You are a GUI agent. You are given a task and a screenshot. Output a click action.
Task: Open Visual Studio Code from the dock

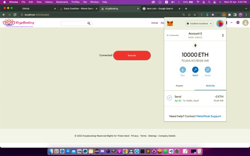(x=171, y=151)
